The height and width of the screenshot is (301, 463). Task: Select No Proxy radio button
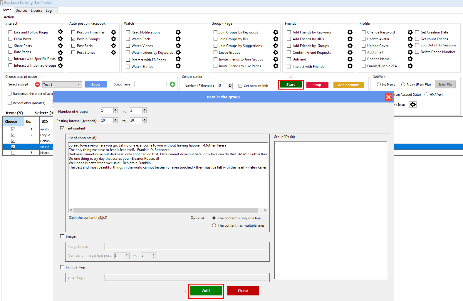379,84
